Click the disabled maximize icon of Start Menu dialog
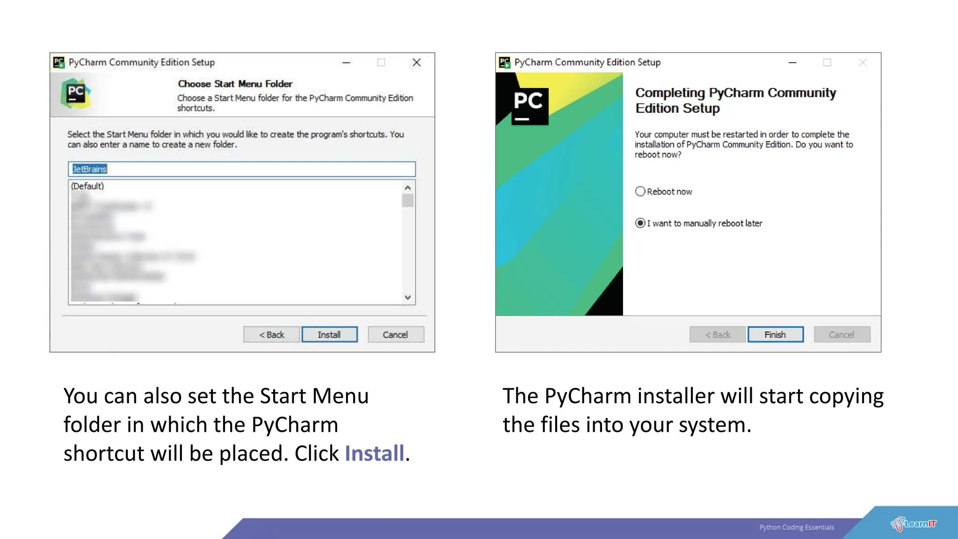The width and height of the screenshot is (958, 539). pos(381,62)
